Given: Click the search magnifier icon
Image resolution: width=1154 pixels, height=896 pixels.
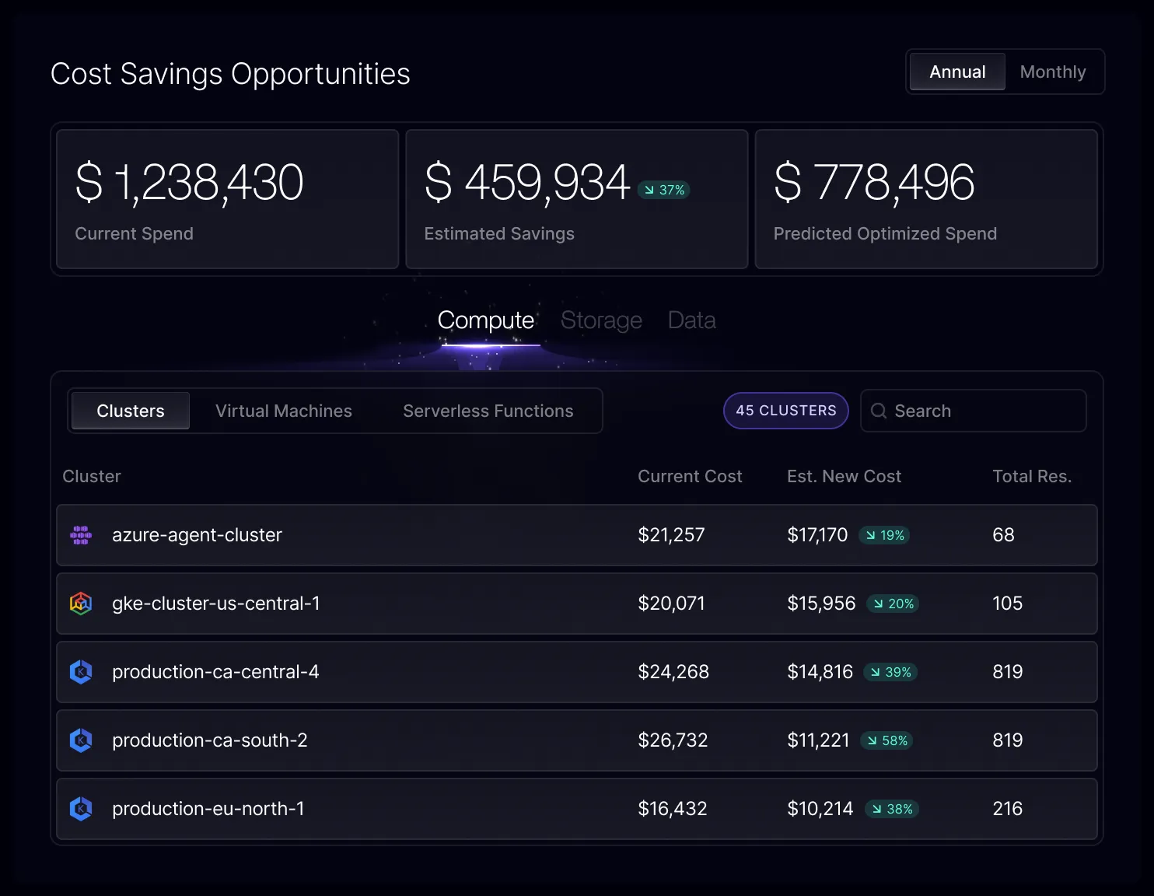Looking at the screenshot, I should [879, 411].
